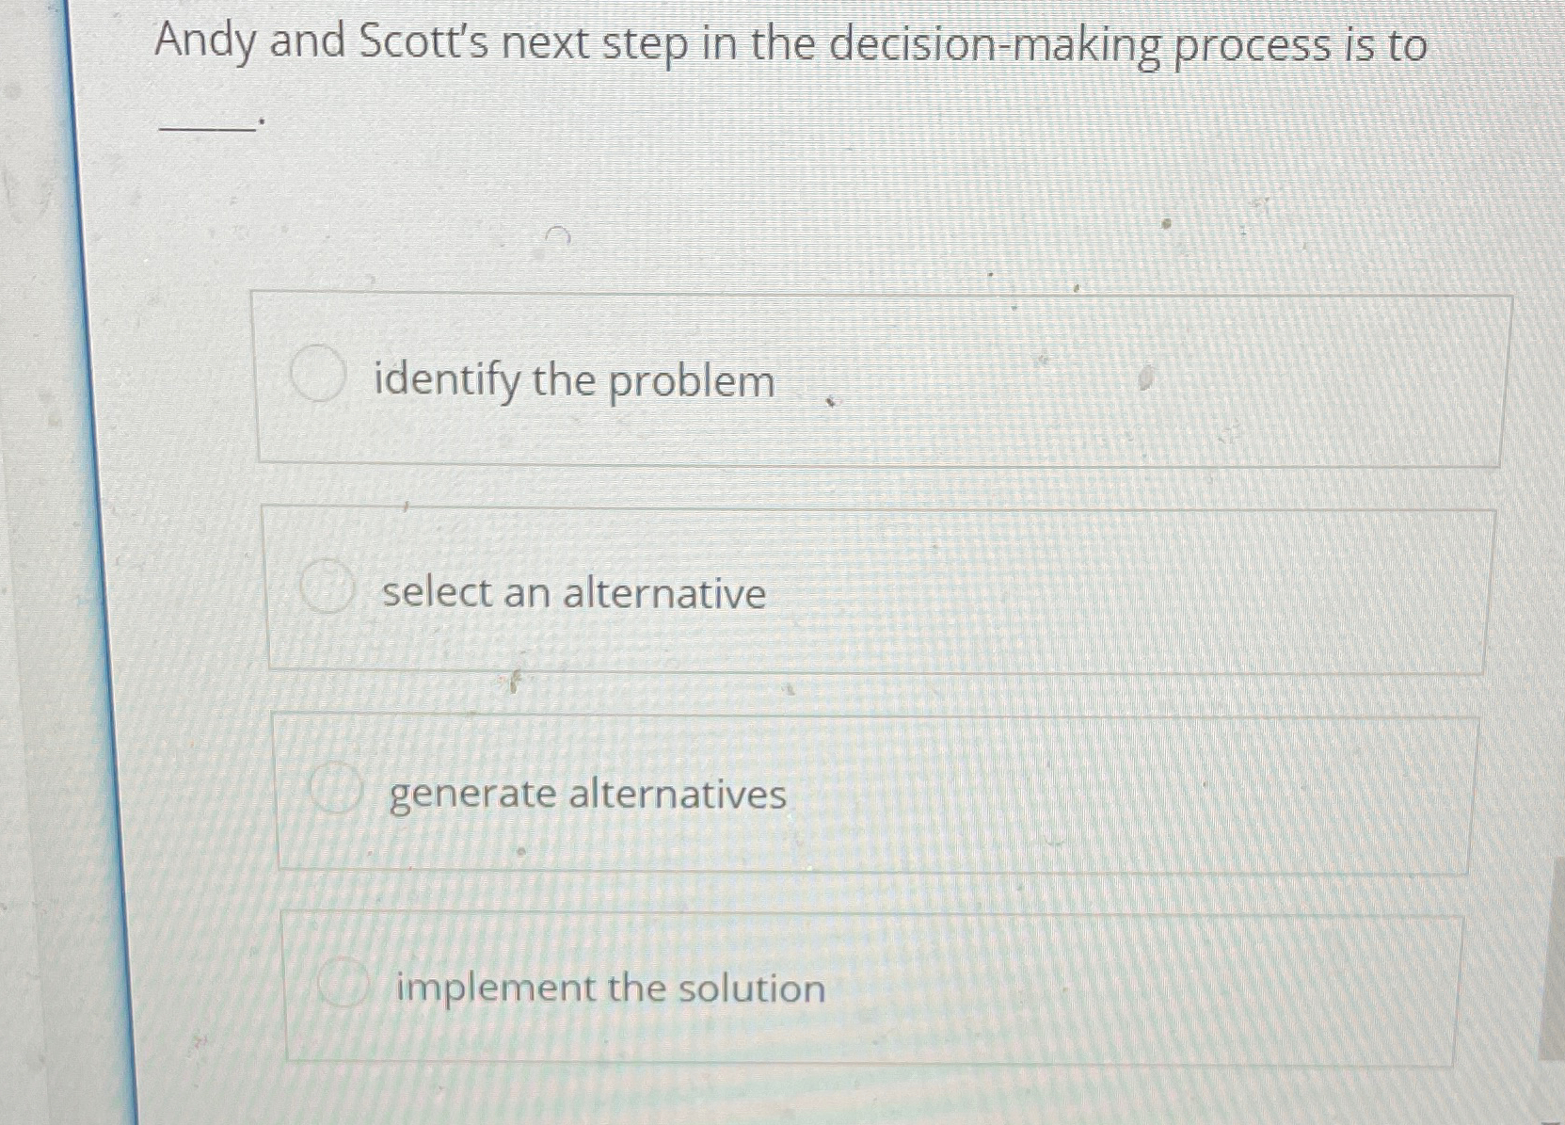The image size is (1565, 1125).
Task: Select the radio button for "generate alternatives"
Action: [338, 790]
